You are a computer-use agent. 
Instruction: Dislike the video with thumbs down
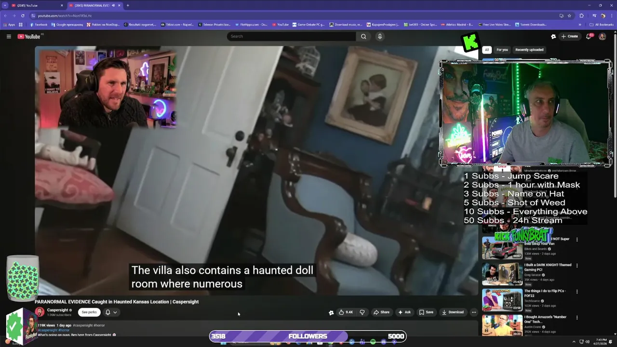tap(362, 312)
